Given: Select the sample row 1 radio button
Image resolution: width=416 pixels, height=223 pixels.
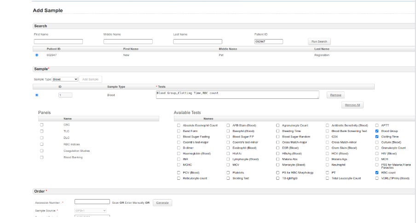Looking at the screenshot, I should pyautogui.click(x=37, y=95).
